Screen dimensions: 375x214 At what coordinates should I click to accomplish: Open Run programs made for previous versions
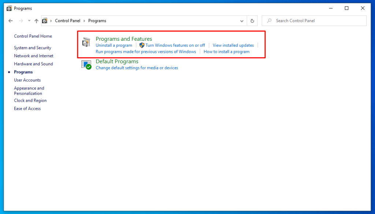(x=146, y=52)
